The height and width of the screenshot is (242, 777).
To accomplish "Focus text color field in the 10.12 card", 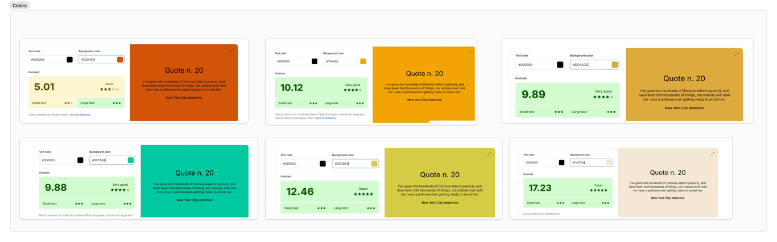I will (x=297, y=61).
